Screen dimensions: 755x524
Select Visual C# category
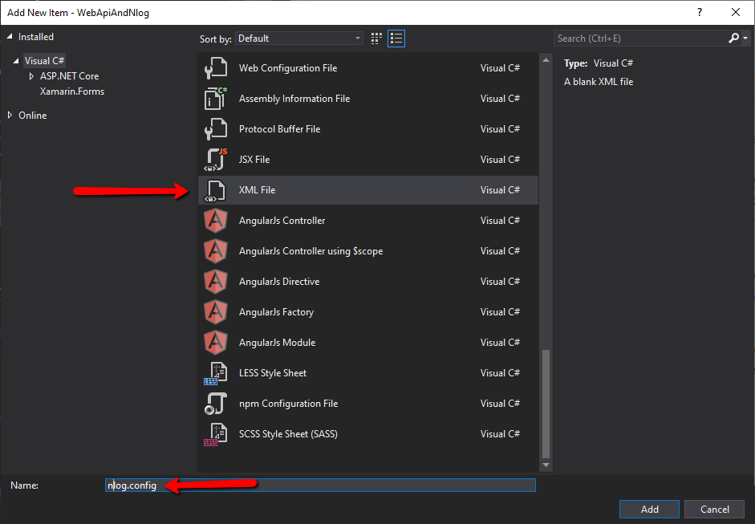[x=44, y=61]
